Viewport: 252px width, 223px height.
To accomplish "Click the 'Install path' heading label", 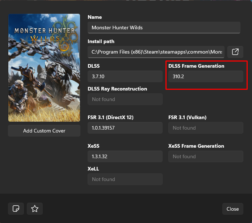I will pos(101,42).
